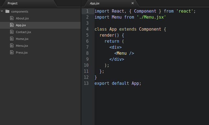Click the <Menu /> tag on line 8
The width and height of the screenshot is (209, 125).
coord(124,53)
